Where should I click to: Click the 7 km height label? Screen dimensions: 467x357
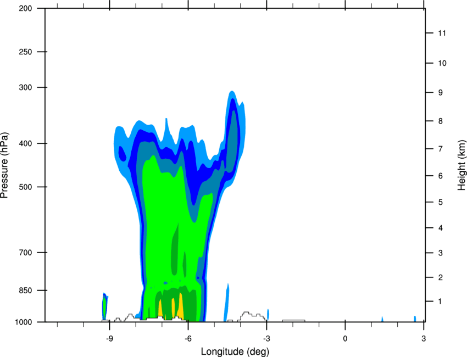click(441, 149)
